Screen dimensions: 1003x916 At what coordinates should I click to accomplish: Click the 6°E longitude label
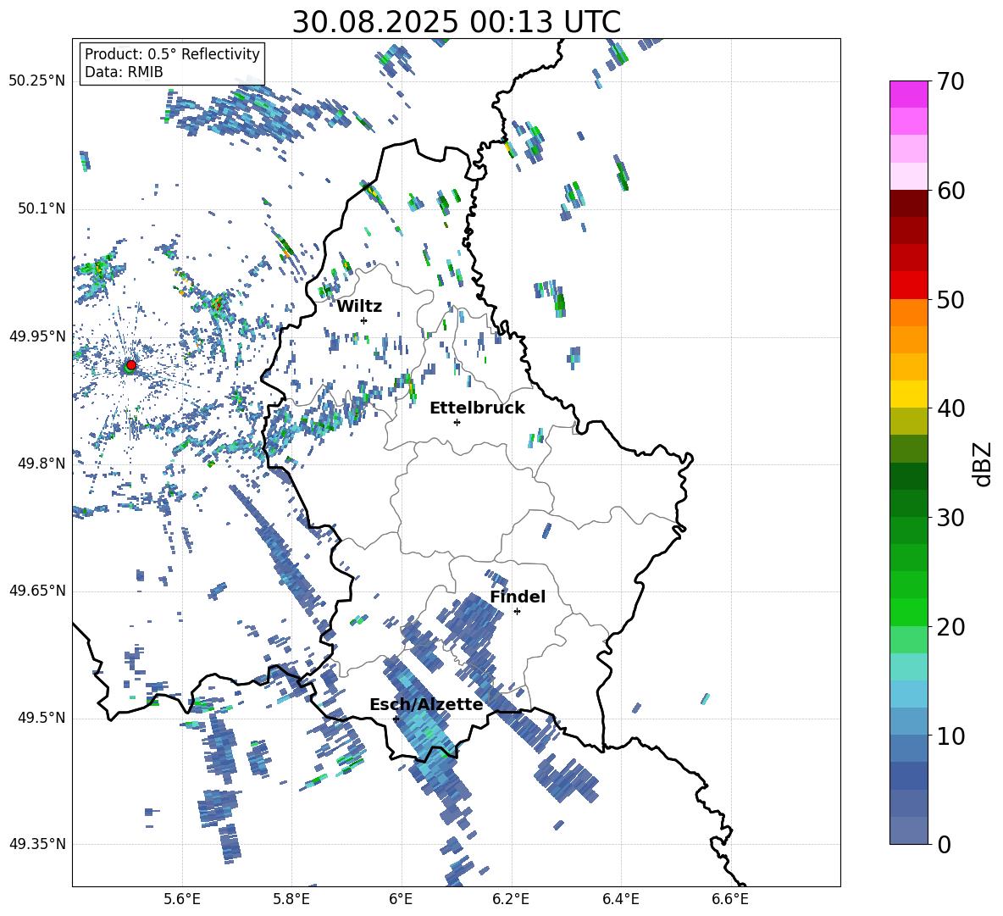pos(401,899)
